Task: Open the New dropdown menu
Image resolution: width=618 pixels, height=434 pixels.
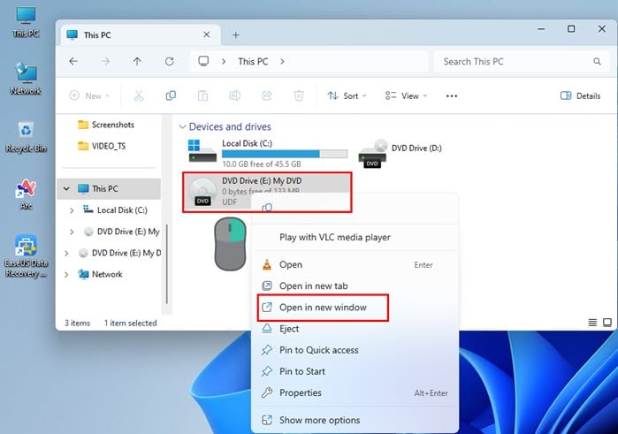Action: click(x=89, y=95)
